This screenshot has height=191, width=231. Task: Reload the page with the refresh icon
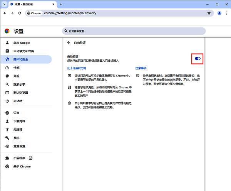pos(19,13)
